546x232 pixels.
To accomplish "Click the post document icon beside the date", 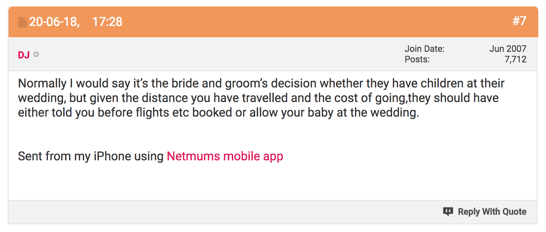I will [23, 22].
